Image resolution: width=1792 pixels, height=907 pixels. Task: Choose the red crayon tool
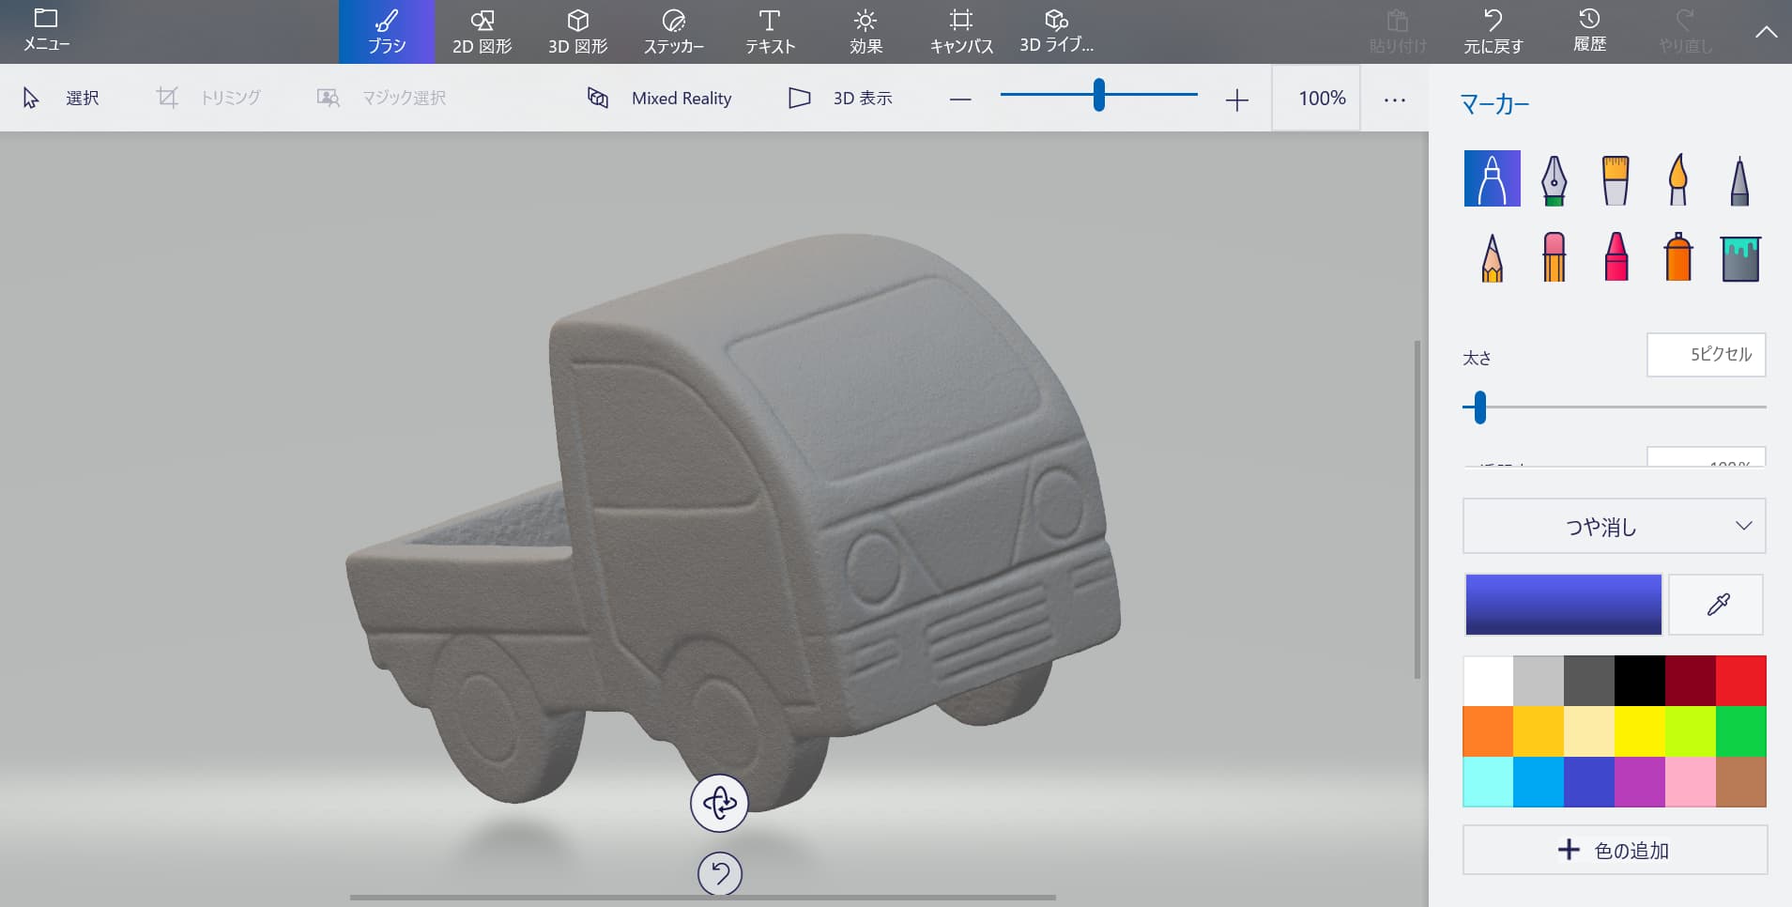click(1616, 257)
